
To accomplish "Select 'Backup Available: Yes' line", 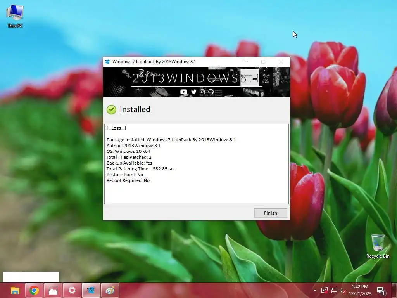I will [x=129, y=163].
